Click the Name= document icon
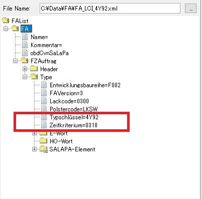This screenshot has height=199, width=202. pyautogui.click(x=25, y=37)
